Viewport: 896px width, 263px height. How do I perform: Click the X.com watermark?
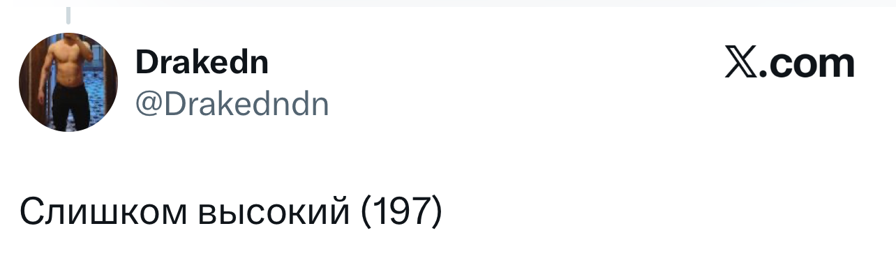[x=789, y=64]
